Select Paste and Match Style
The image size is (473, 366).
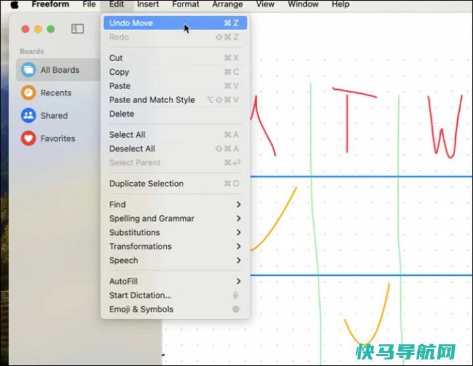(x=175, y=100)
